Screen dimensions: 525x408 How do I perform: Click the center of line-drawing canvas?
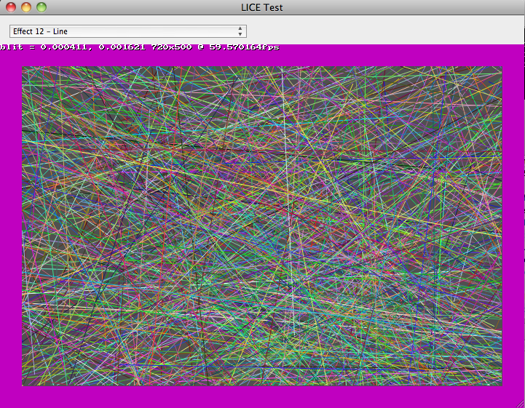coord(262,226)
